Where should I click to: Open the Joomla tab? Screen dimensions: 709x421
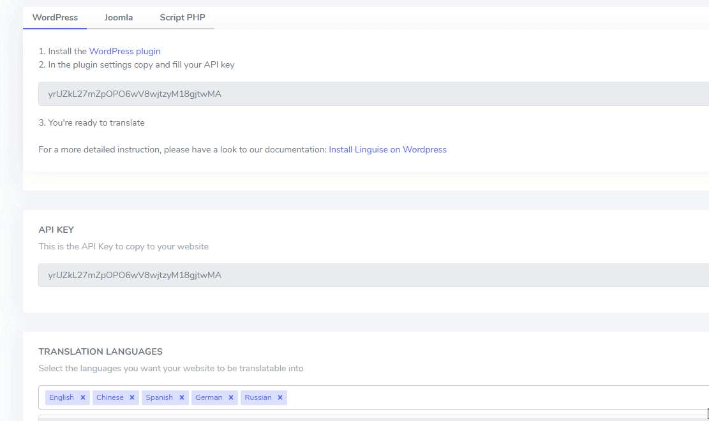(119, 18)
